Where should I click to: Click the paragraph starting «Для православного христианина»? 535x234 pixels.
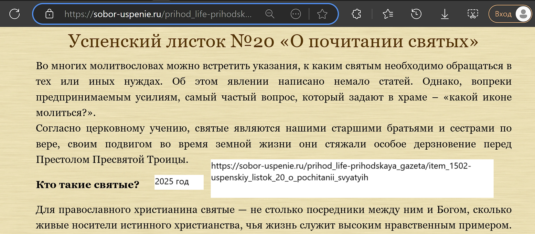pyautogui.click(x=273, y=217)
